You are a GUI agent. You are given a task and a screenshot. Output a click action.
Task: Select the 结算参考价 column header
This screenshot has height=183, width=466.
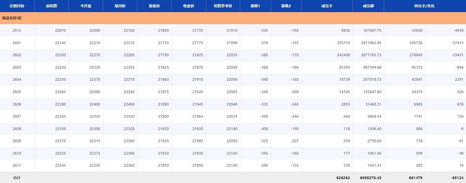pos(223,6)
